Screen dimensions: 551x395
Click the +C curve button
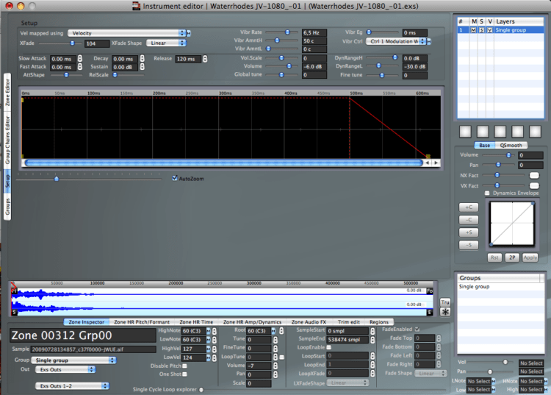tap(469, 207)
